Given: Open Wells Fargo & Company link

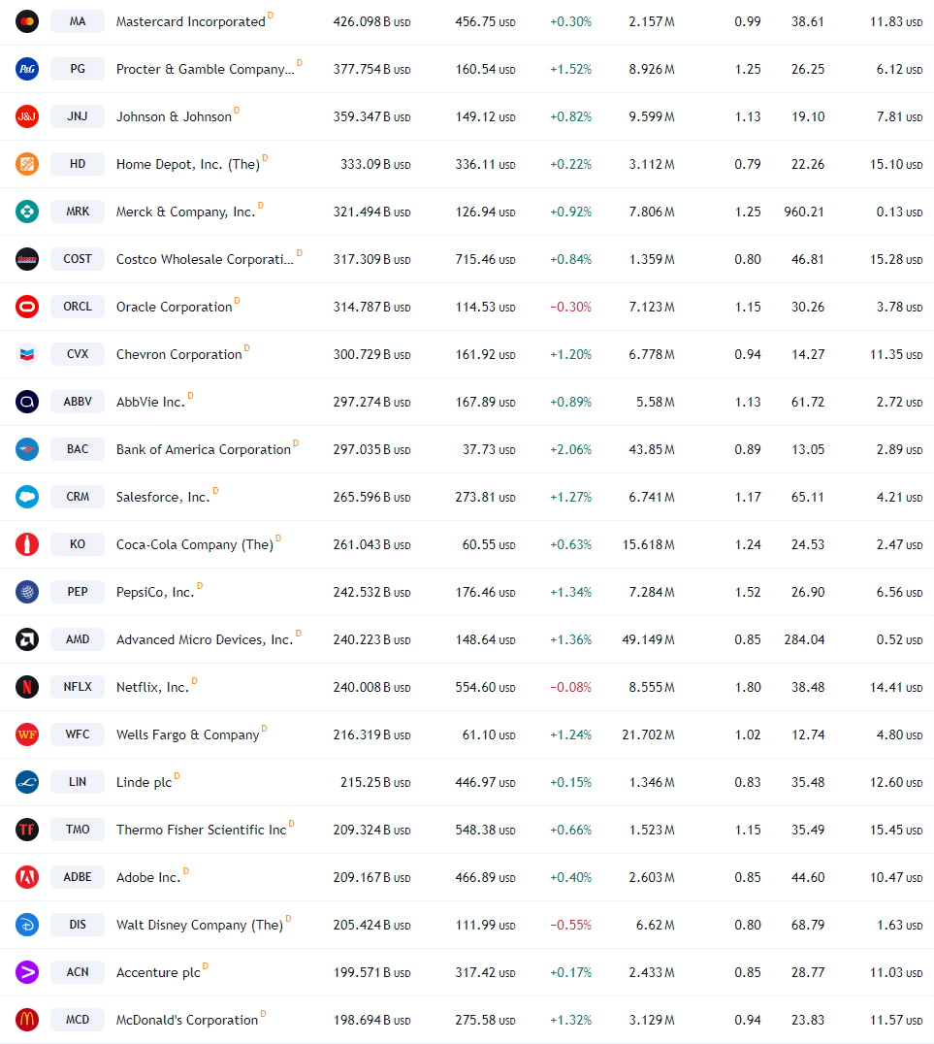Looking at the screenshot, I should coord(188,735).
